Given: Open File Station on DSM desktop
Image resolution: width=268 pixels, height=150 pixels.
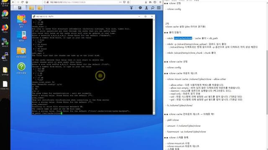Looking at the screenshot, I should pyautogui.click(x=21, y=52).
